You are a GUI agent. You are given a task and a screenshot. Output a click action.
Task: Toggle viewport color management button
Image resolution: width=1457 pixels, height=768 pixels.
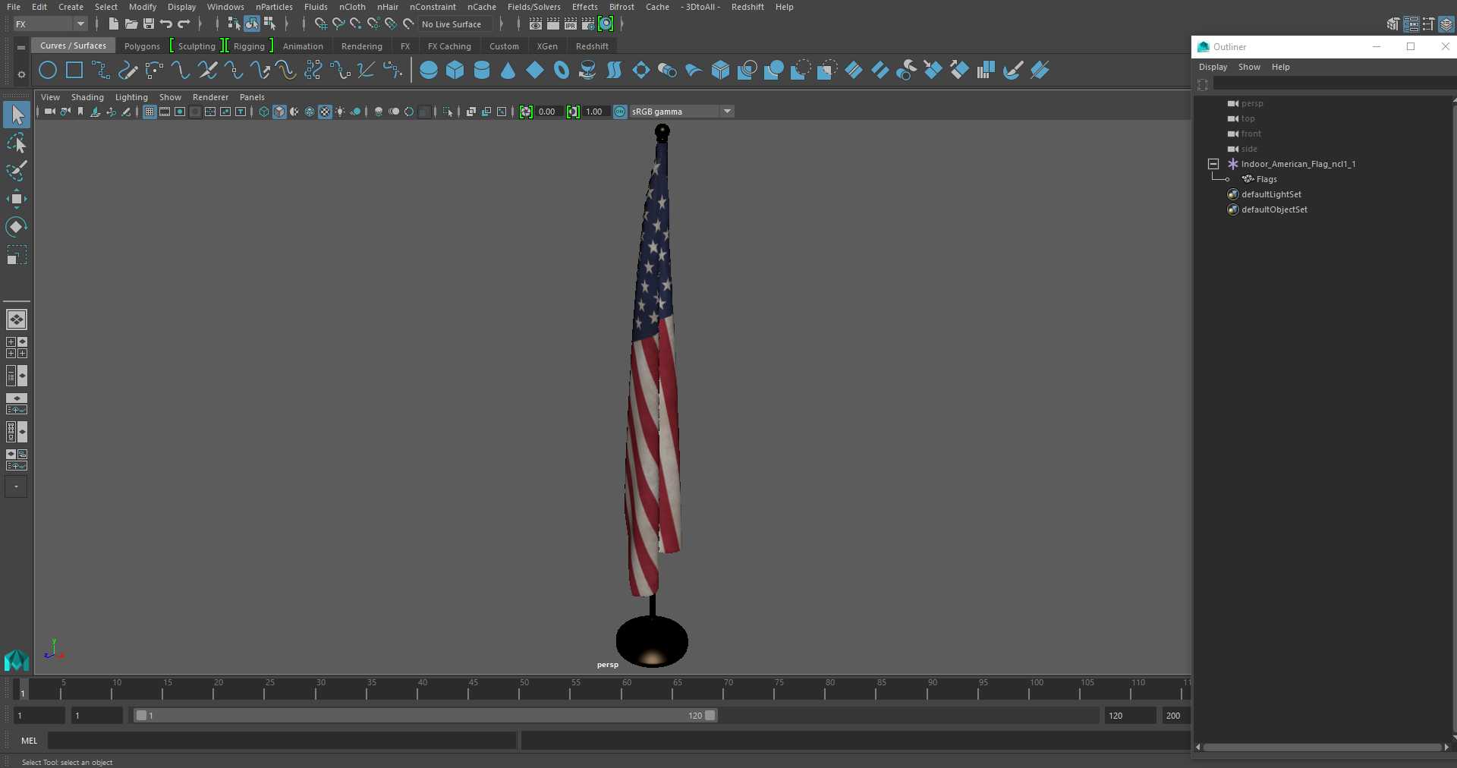click(620, 112)
